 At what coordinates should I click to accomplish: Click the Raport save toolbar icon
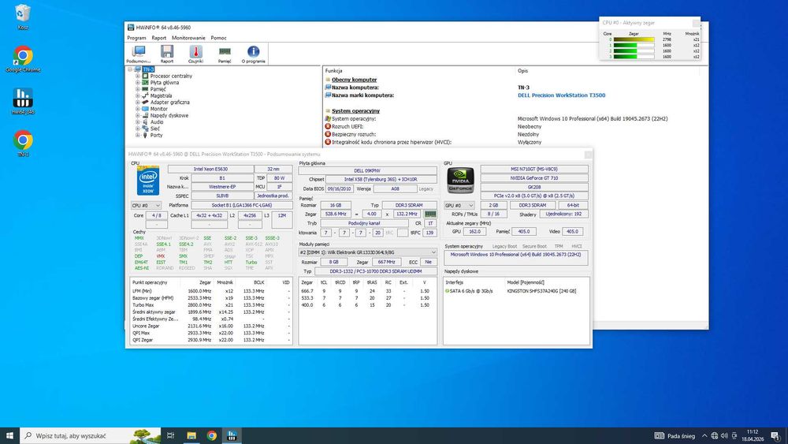pos(167,54)
